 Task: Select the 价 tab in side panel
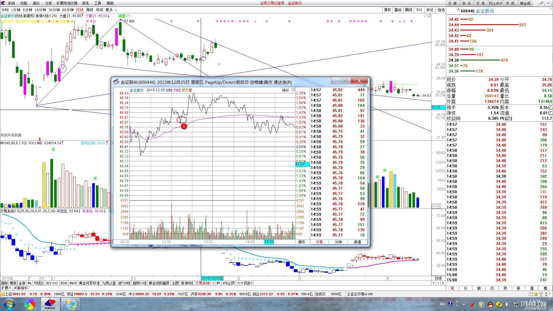pyautogui.click(x=465, y=288)
